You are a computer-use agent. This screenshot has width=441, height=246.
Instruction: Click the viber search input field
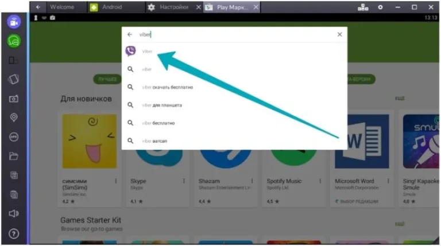(235, 34)
